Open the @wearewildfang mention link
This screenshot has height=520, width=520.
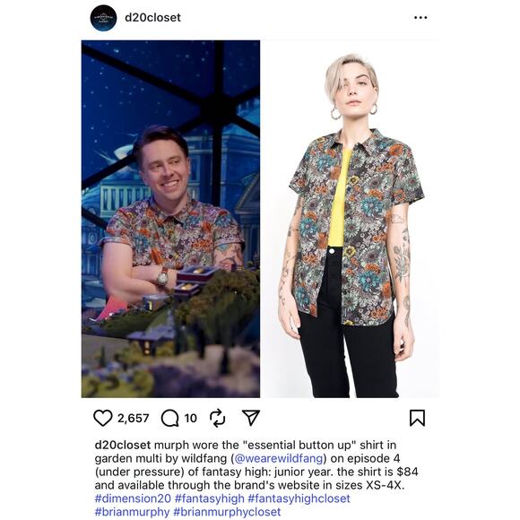click(x=279, y=458)
